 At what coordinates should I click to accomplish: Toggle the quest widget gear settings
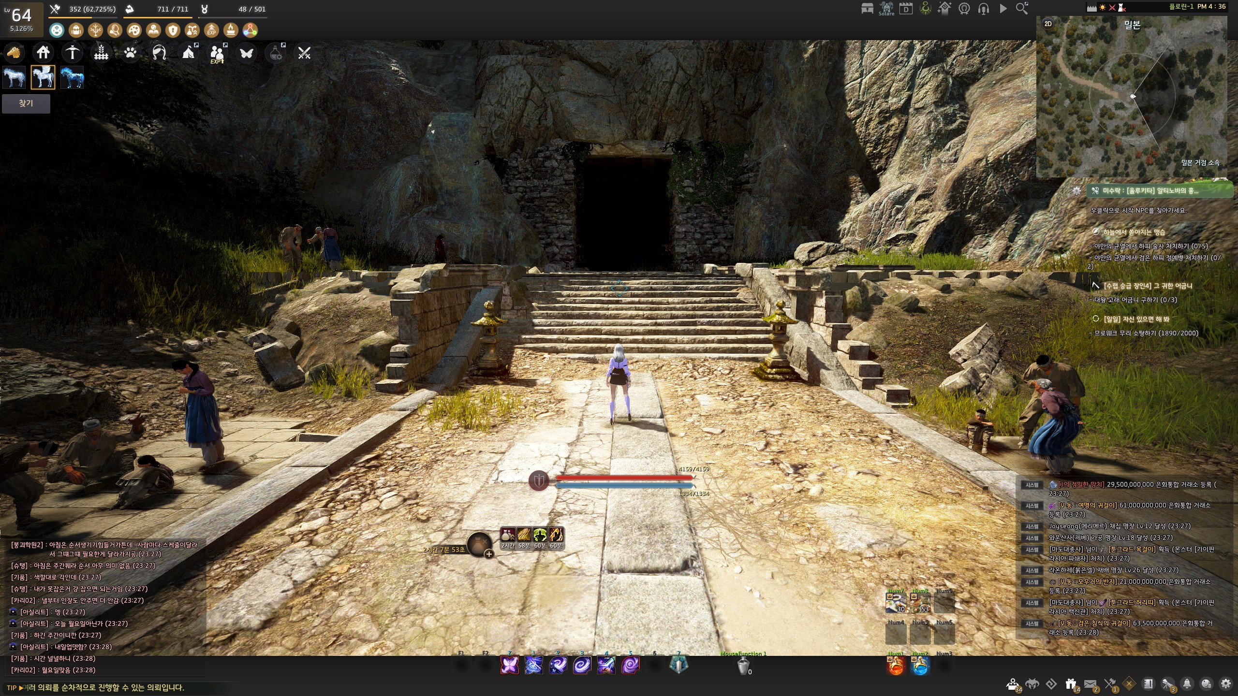1076,190
